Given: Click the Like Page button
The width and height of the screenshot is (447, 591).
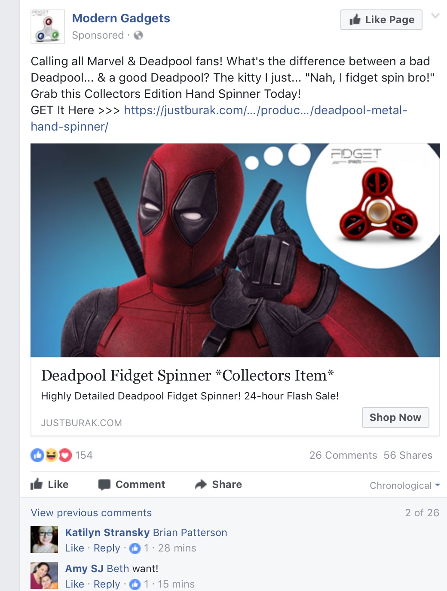Looking at the screenshot, I should pos(381,20).
